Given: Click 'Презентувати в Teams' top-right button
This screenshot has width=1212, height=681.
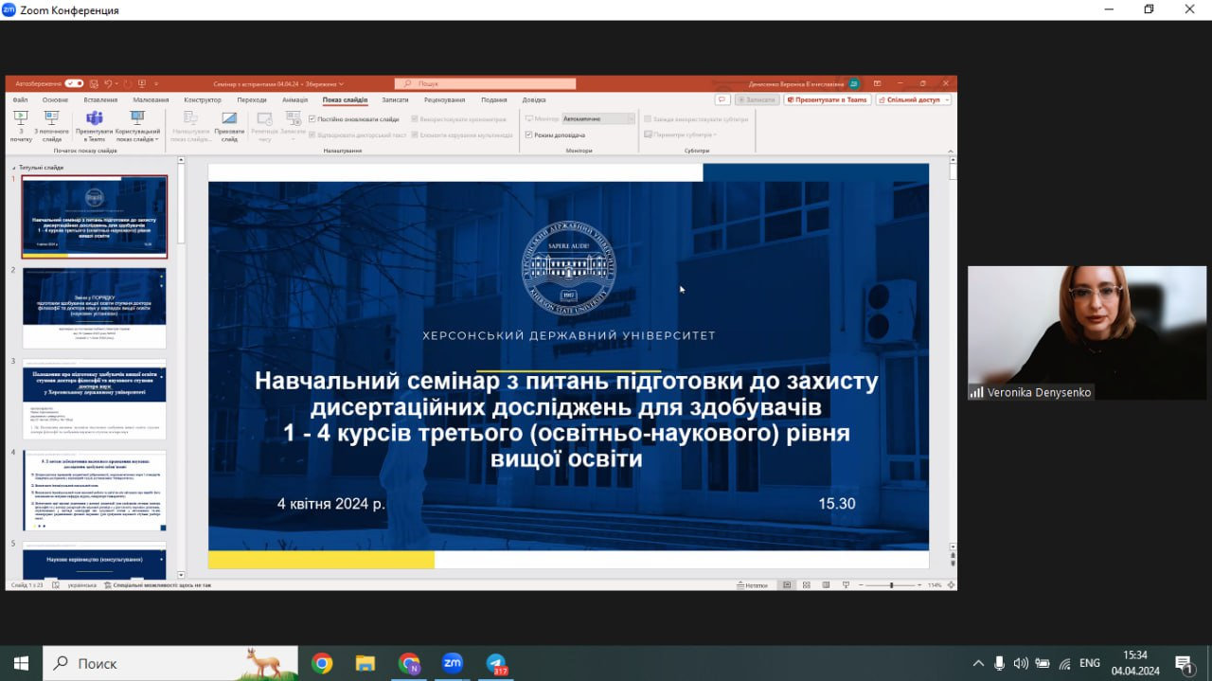Looking at the screenshot, I should click(828, 99).
